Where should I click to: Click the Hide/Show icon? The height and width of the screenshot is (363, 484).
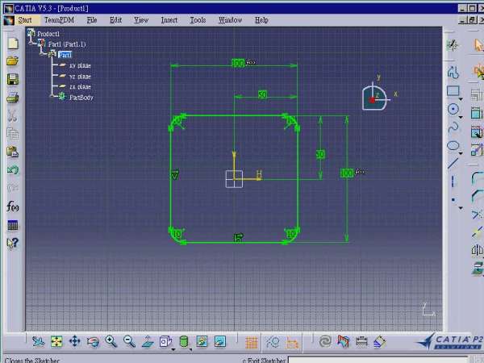[202, 342]
